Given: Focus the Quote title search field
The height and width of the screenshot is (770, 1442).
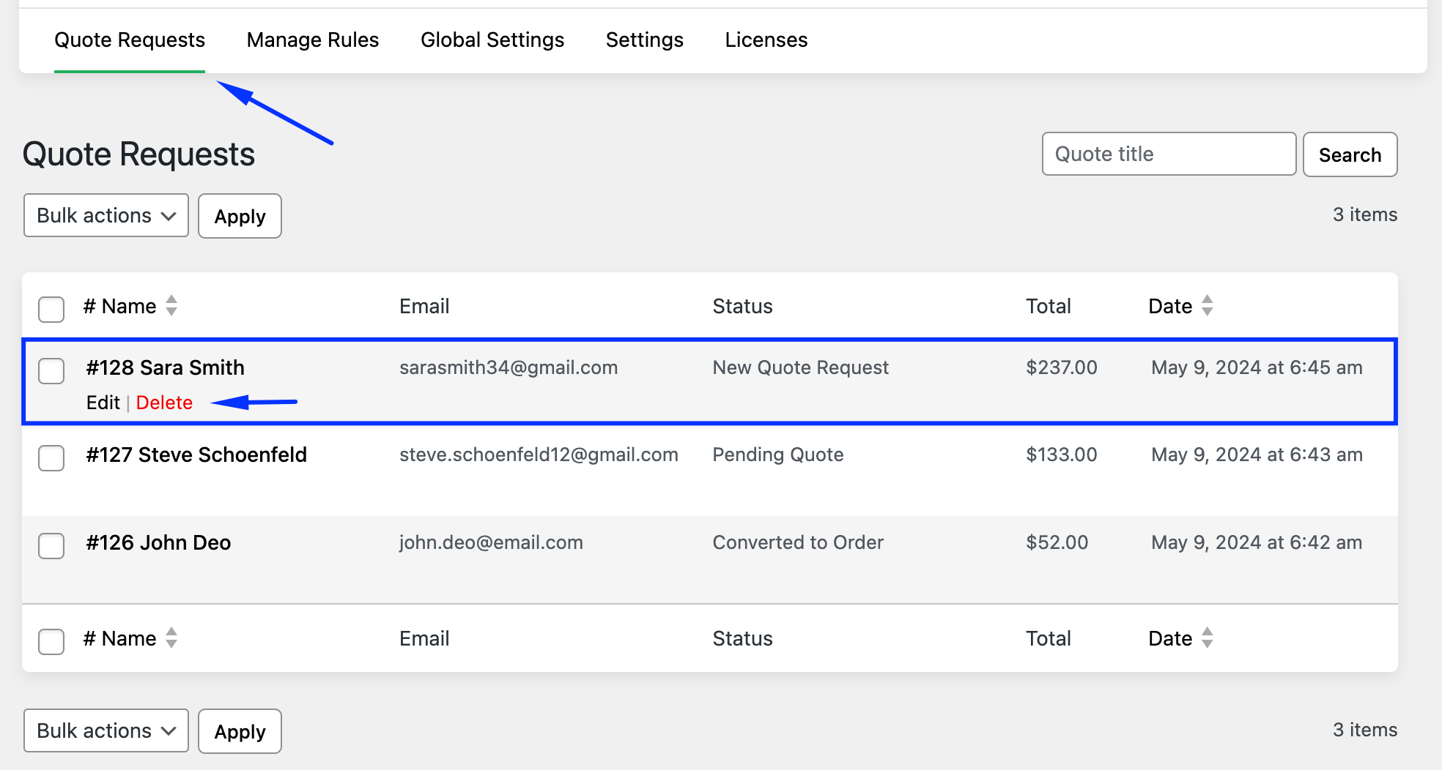Looking at the screenshot, I should pyautogui.click(x=1169, y=154).
